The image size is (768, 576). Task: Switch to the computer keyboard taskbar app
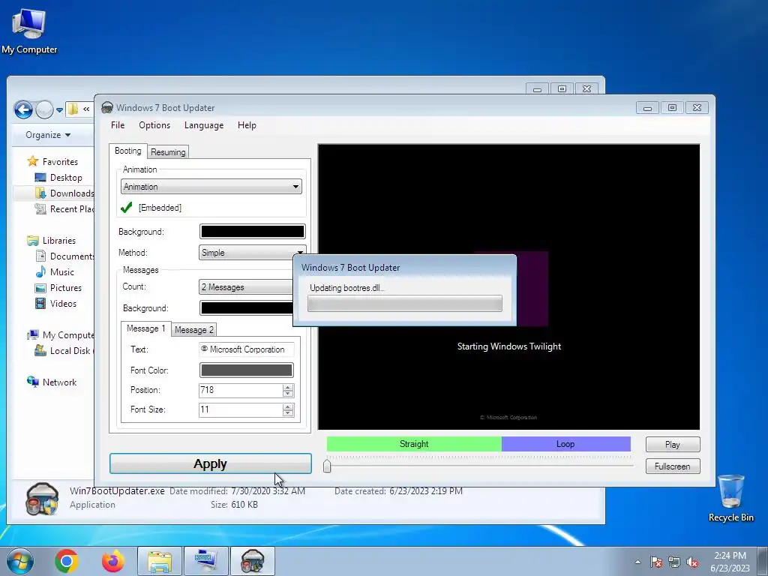tap(205, 561)
